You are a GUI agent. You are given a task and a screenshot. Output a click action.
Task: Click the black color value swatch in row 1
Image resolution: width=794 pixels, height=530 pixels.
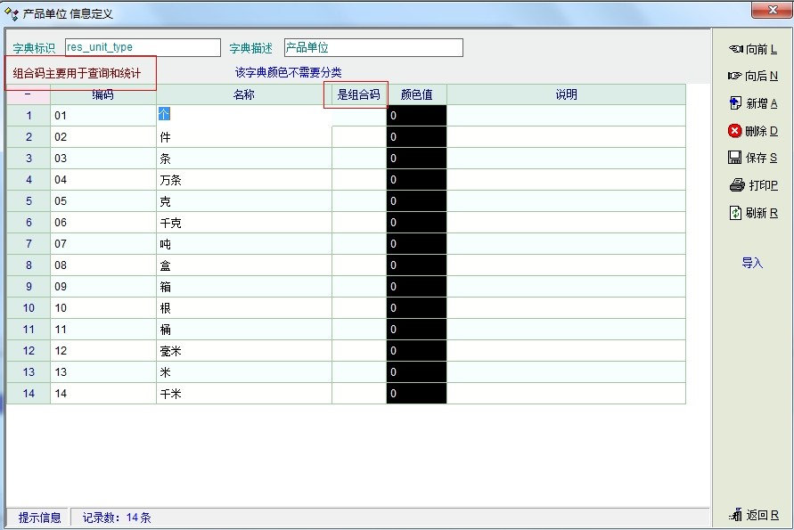[x=416, y=116]
